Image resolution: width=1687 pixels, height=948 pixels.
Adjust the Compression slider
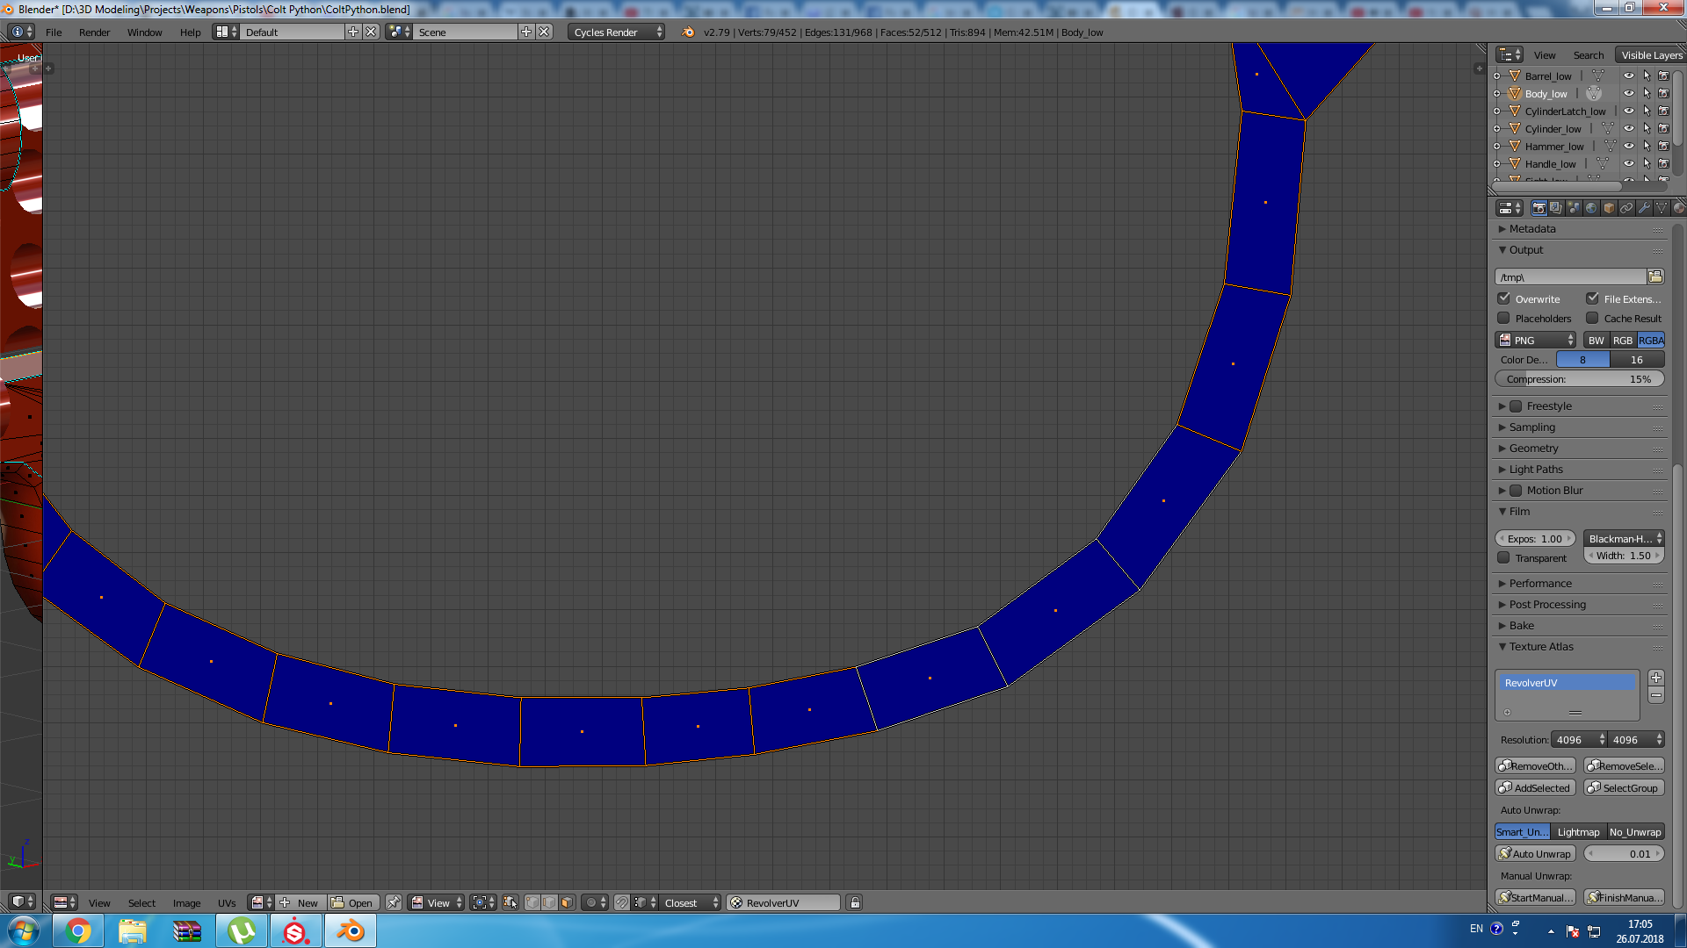[1579, 379]
